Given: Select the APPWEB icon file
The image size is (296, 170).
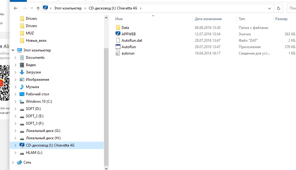Looking at the screenshot, I should (118, 34).
